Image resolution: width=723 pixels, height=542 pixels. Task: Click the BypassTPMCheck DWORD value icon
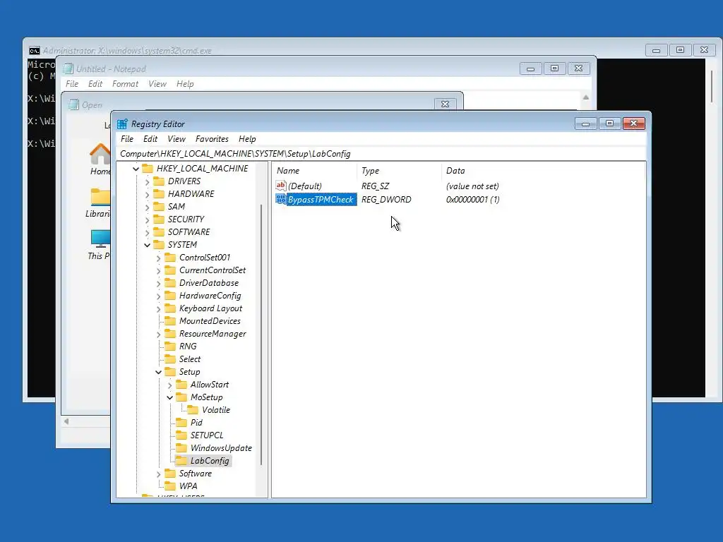coord(281,199)
